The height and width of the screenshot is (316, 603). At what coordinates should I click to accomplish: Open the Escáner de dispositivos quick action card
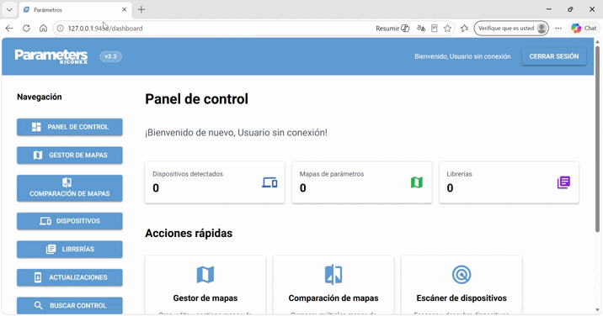pos(462,285)
